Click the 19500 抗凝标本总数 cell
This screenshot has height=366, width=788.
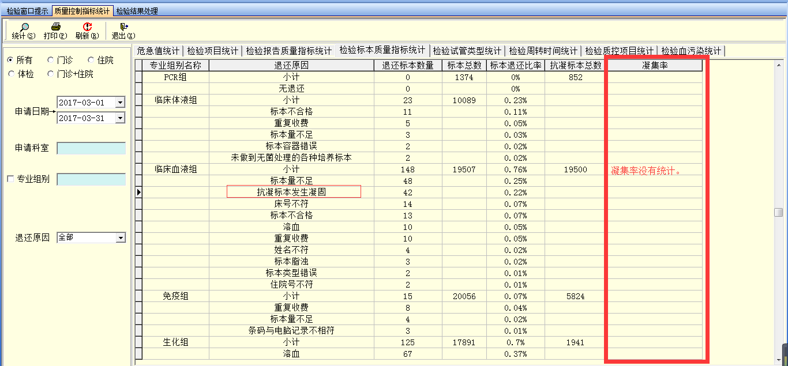[576, 169]
